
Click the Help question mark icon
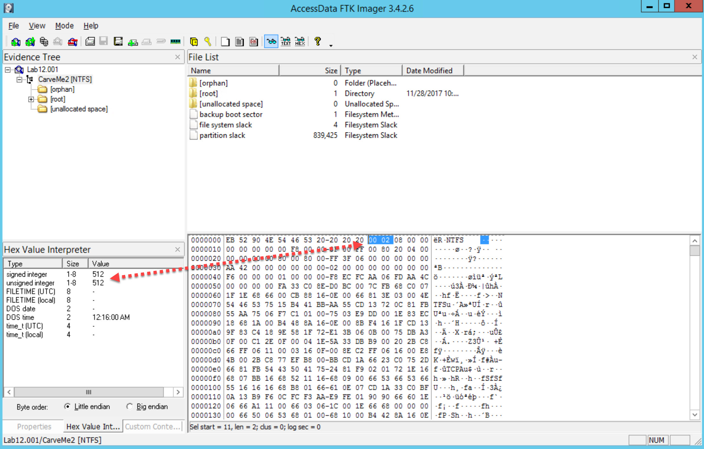coord(317,42)
